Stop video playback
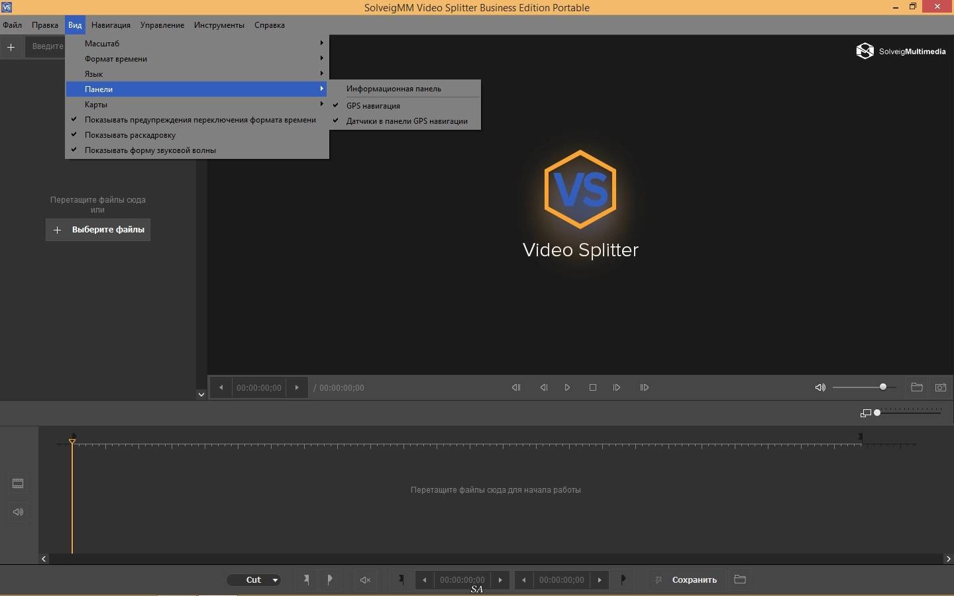This screenshot has width=954, height=596. pos(593,387)
